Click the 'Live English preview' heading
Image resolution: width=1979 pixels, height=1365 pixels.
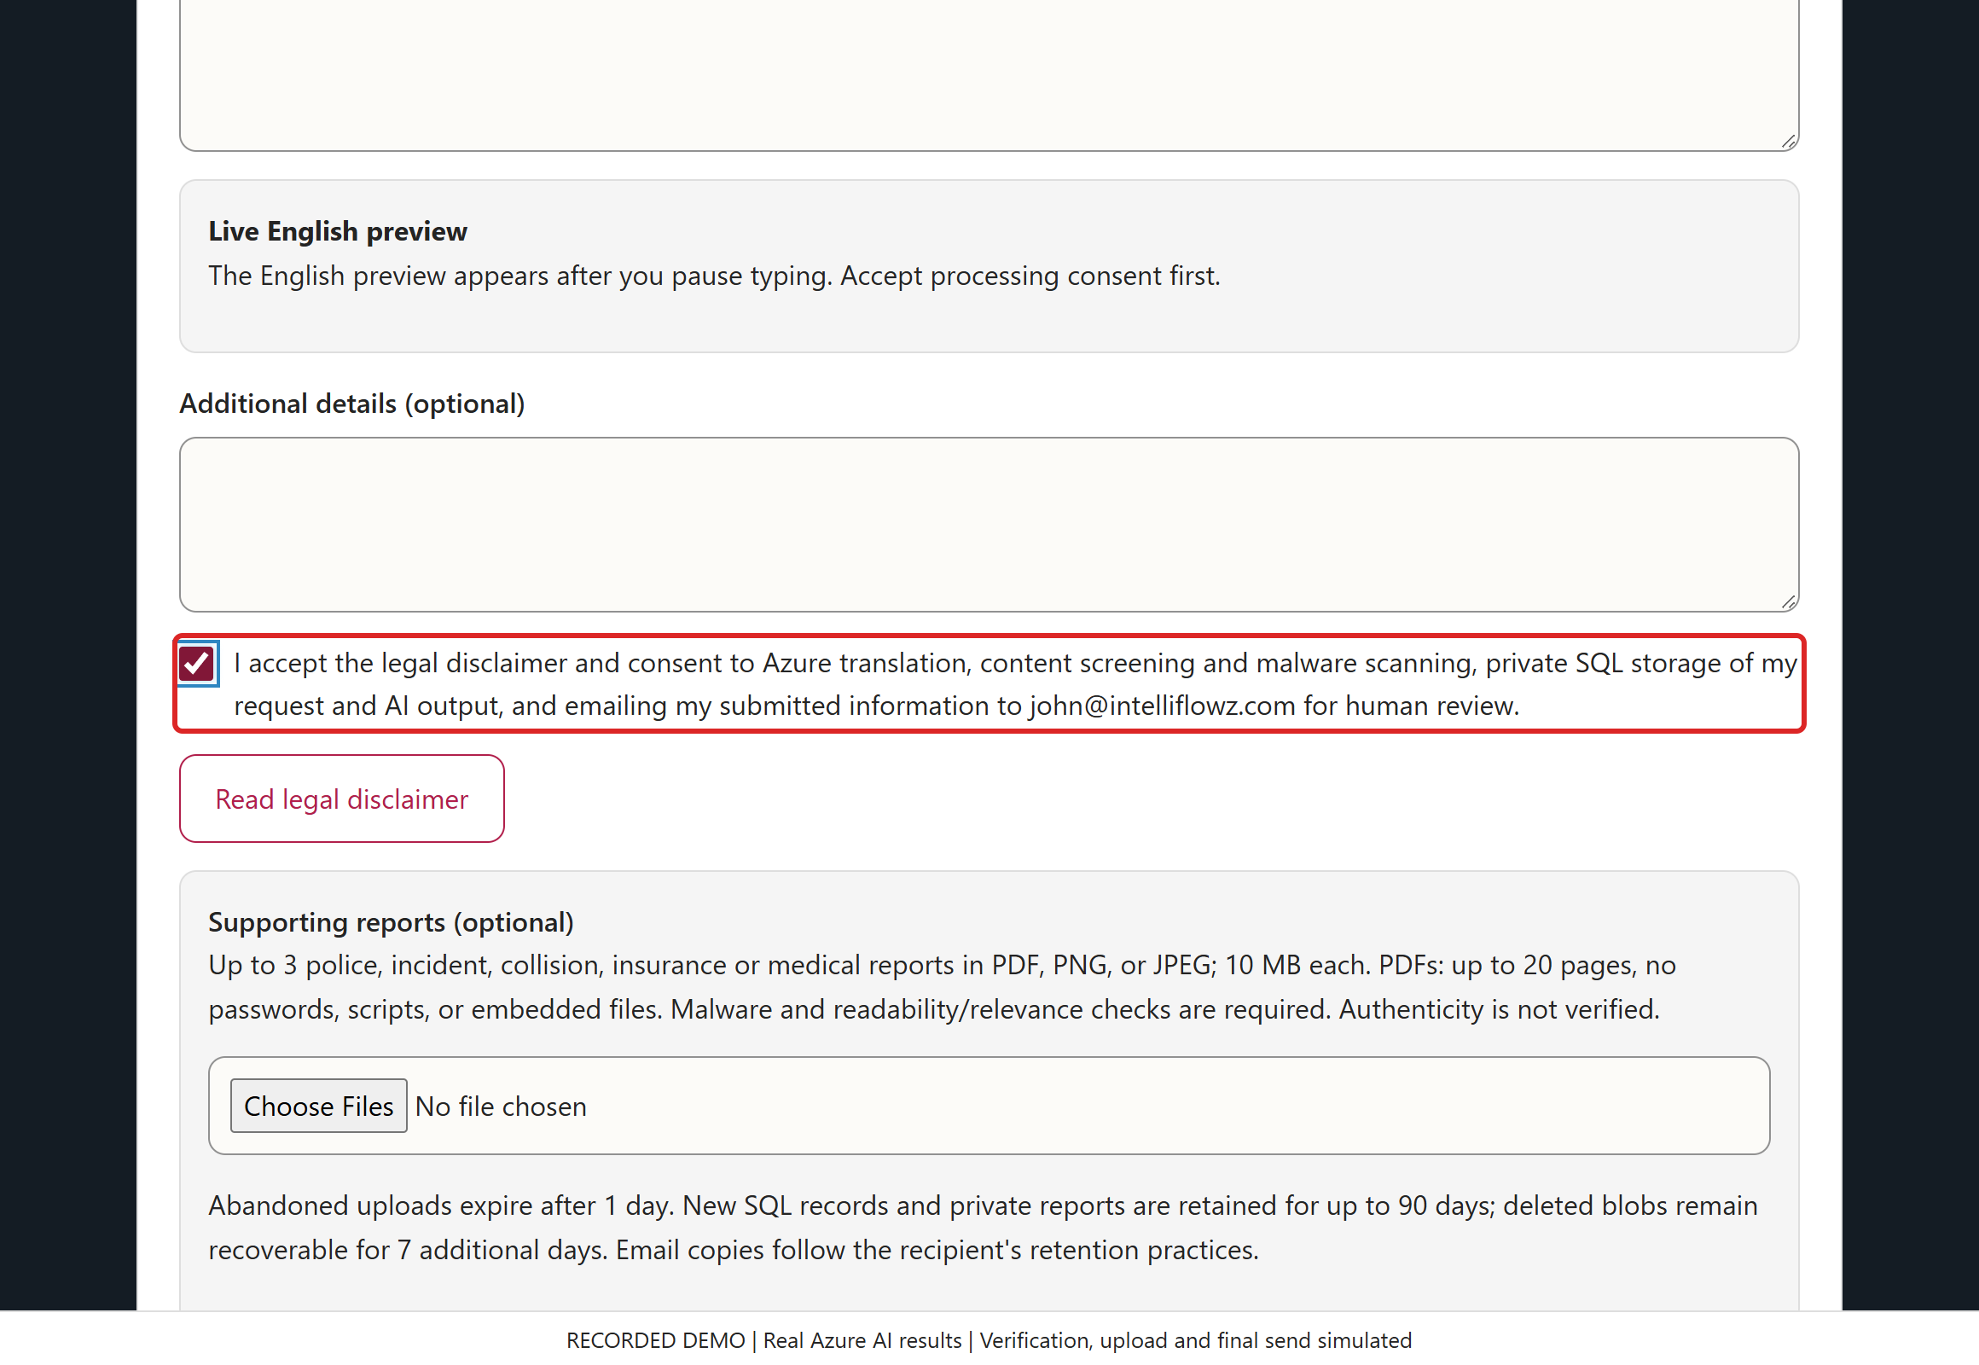click(338, 231)
